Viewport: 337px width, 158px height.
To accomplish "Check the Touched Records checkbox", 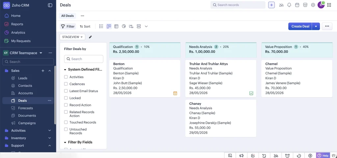I will pyautogui.click(x=66, y=122).
